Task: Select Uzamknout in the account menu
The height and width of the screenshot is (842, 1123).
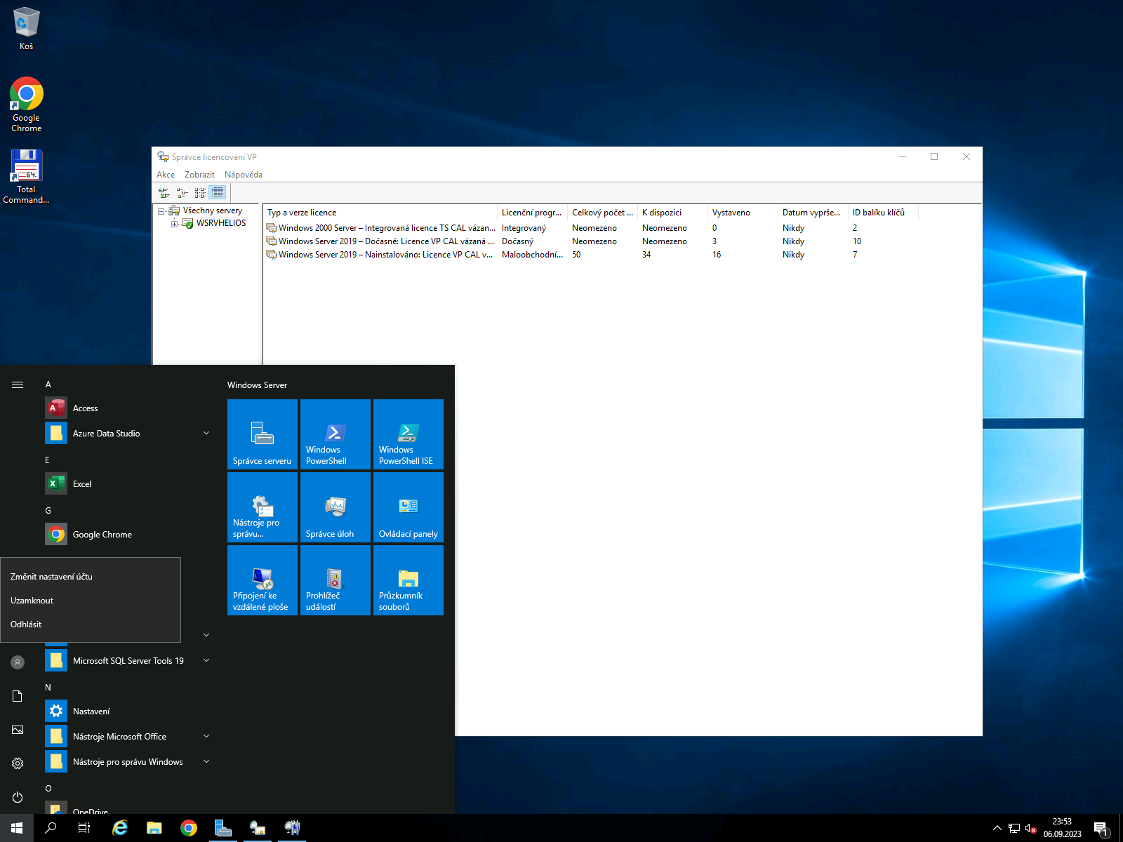Action: pyautogui.click(x=32, y=601)
